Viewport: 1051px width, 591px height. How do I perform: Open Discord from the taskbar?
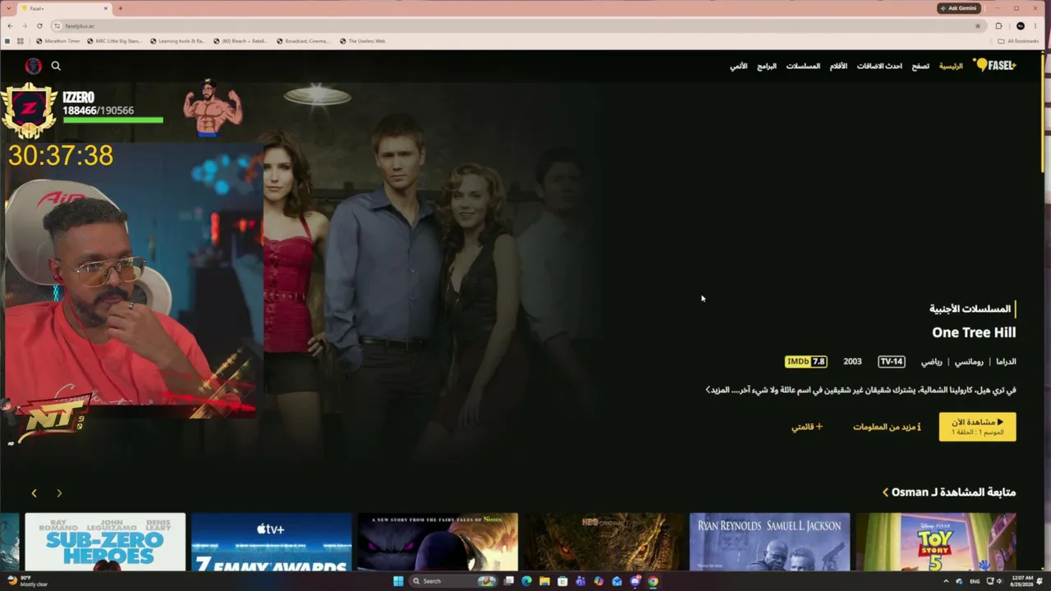click(x=635, y=581)
